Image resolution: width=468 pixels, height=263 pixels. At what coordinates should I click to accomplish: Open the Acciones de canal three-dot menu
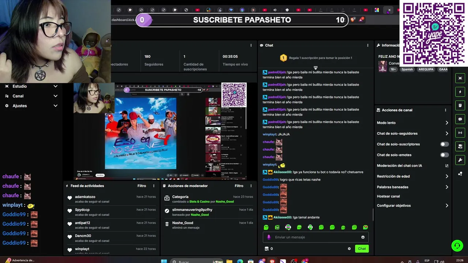tap(445, 110)
